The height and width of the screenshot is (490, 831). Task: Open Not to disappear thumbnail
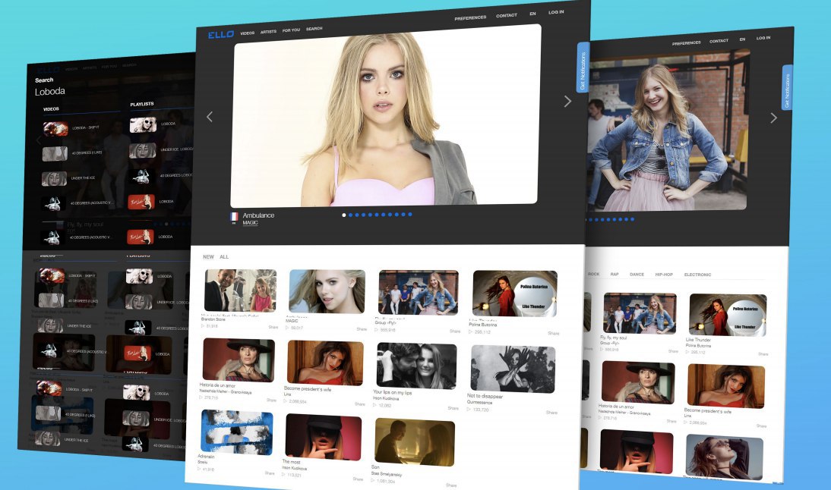(513, 369)
